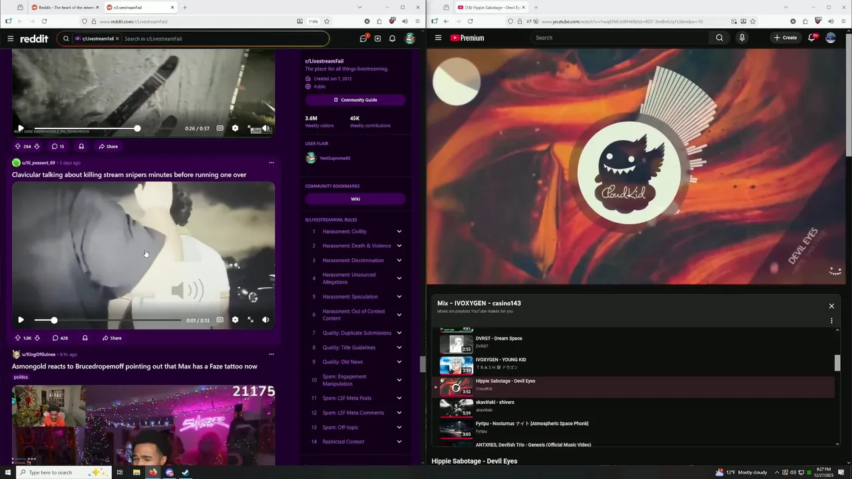852x479 pixels.
Task: Expand rule 9 Quality: Old News
Action: (x=355, y=362)
